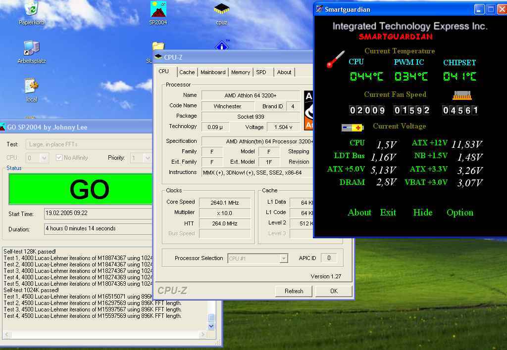Click the Core Speed value '2640.1 MHz'
This screenshot has height=350, width=507.
pyautogui.click(x=225, y=203)
